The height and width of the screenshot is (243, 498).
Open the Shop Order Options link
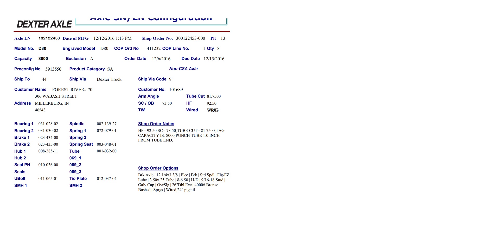(x=158, y=168)
